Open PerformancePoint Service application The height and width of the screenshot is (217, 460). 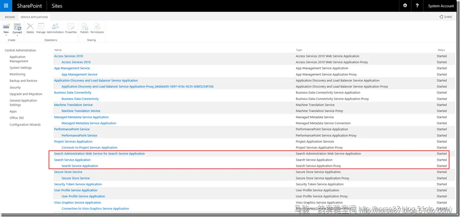click(72, 129)
